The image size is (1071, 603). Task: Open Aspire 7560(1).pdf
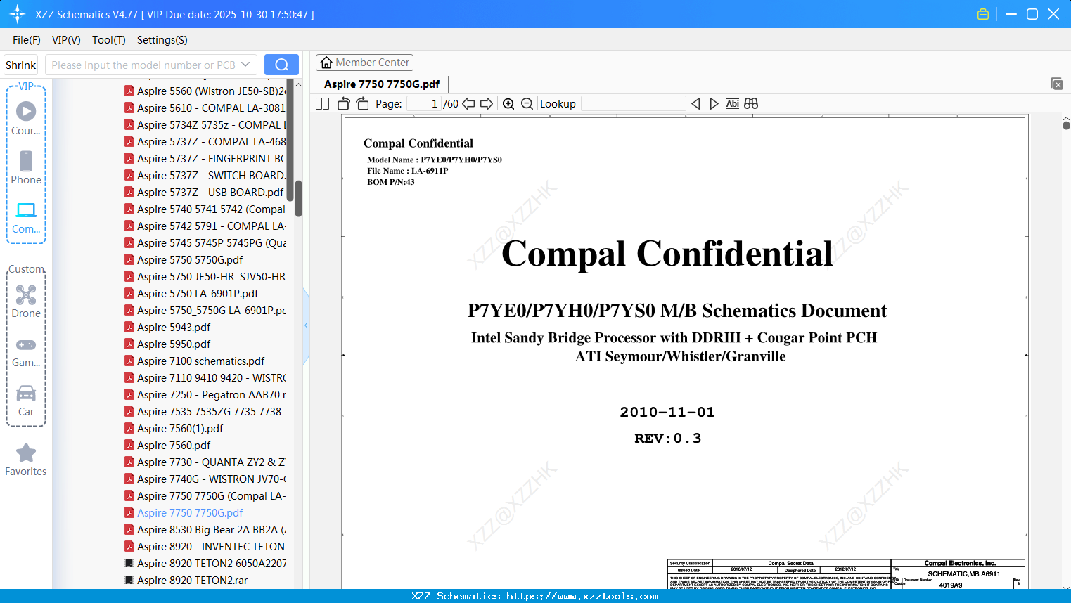click(x=174, y=429)
